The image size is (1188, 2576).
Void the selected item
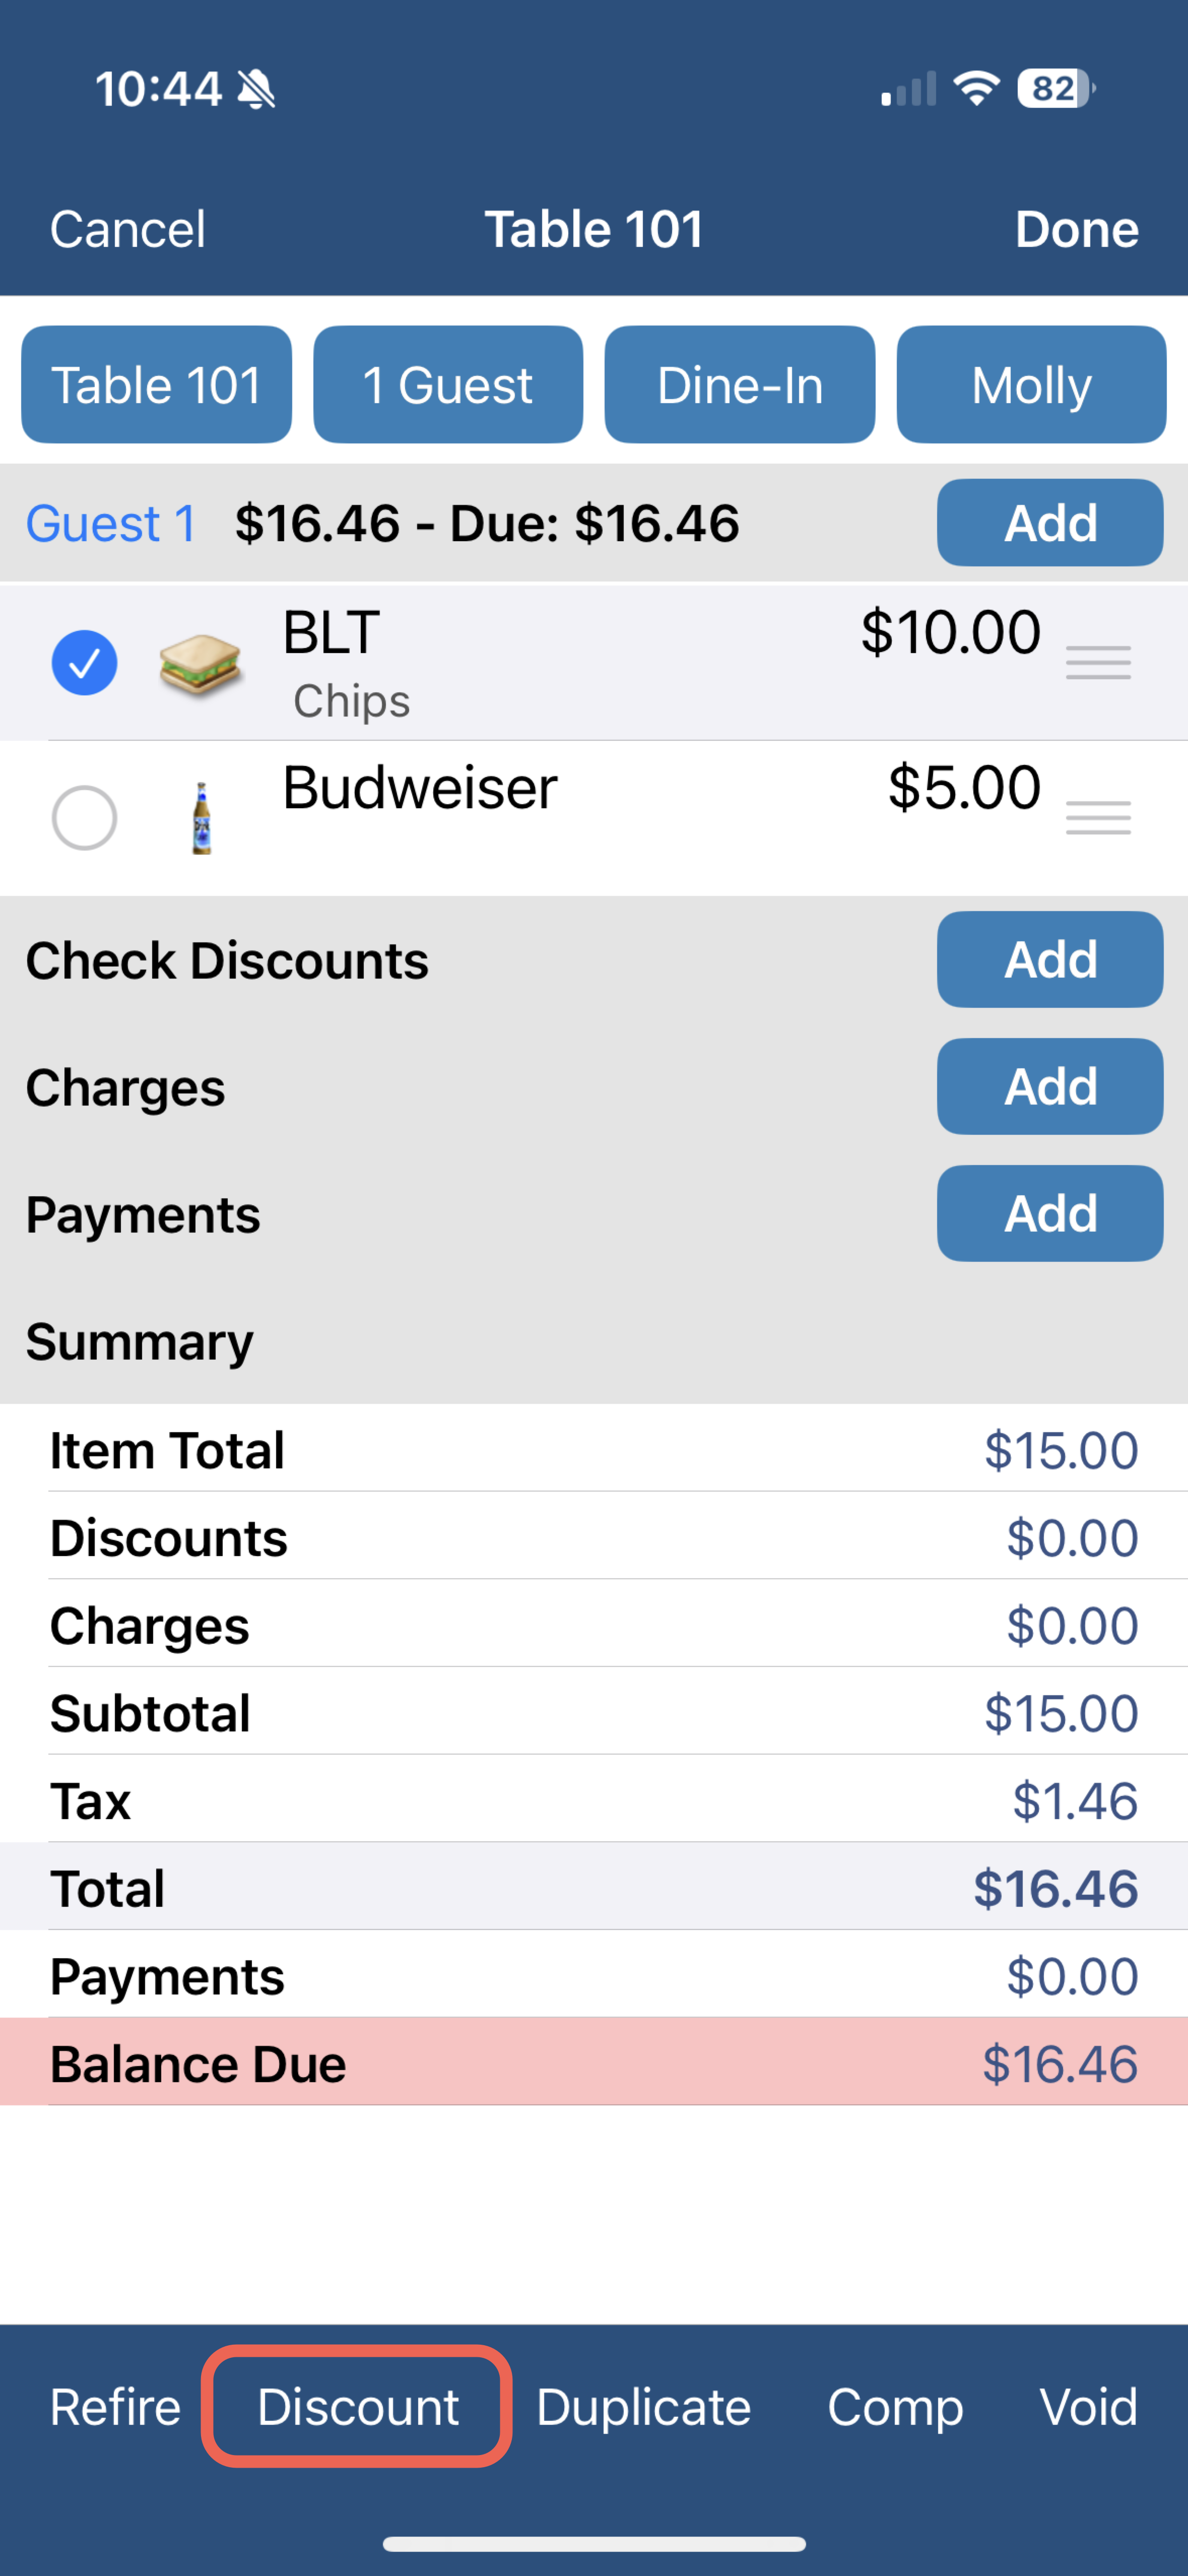(x=1088, y=2407)
